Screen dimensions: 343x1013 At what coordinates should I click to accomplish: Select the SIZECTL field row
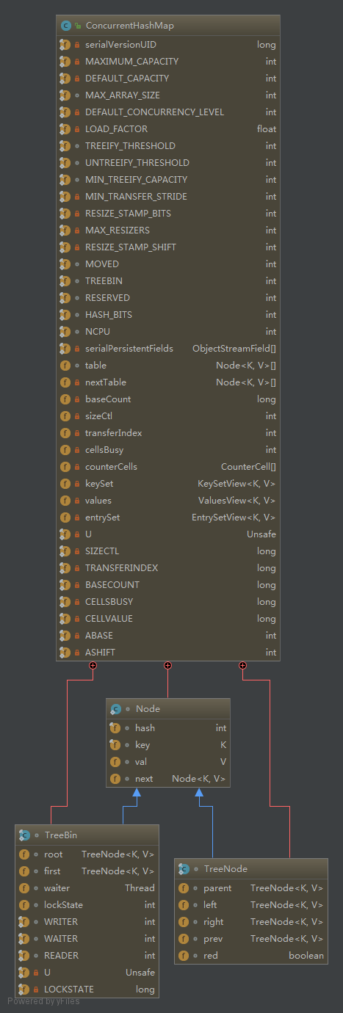point(168,551)
